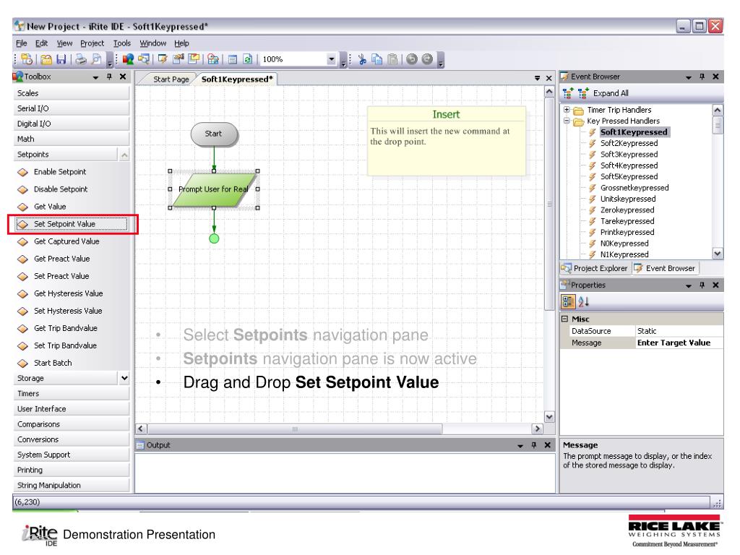740x555 pixels.
Task: Click the Undo round arrow toolbar icon
Action: point(412,59)
